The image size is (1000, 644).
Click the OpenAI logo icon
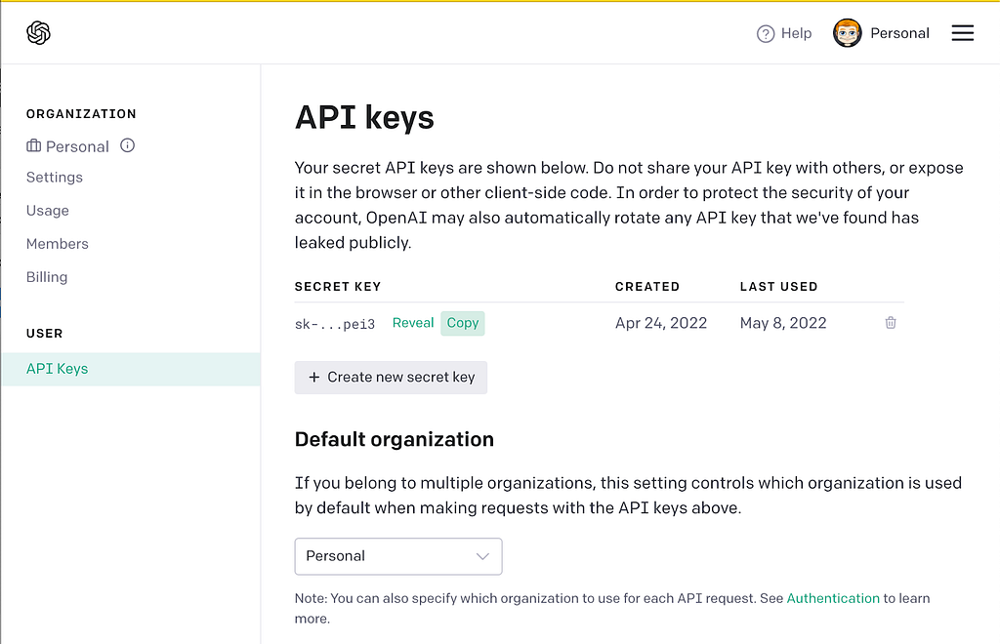pos(38,33)
